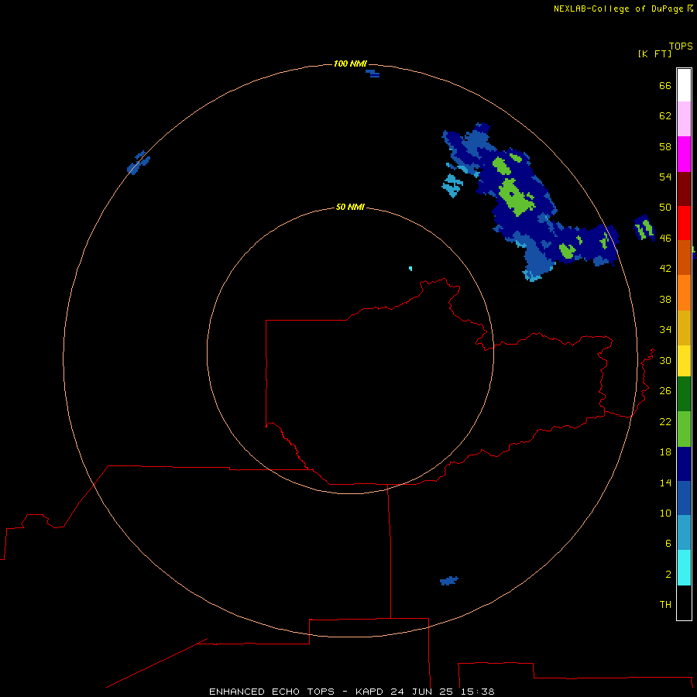
Task: Click the light blue swatch near 6
Action: [x=684, y=533]
